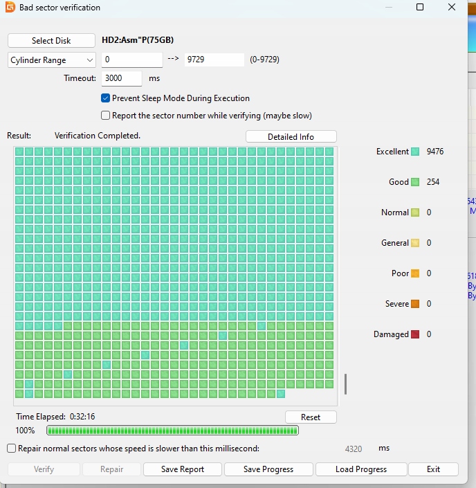
Task: Click the Good green legend swatch
Action: (x=415, y=182)
